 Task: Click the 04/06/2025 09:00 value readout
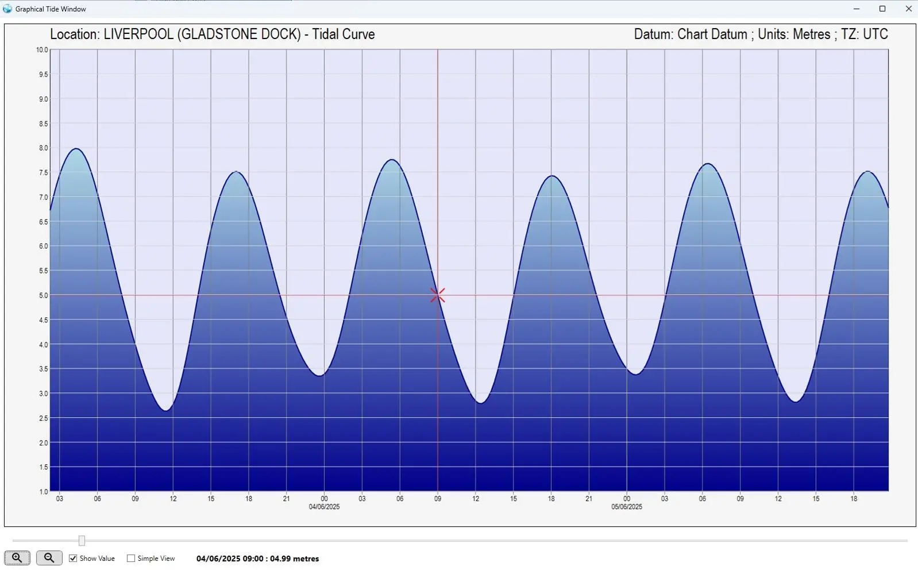click(x=257, y=559)
